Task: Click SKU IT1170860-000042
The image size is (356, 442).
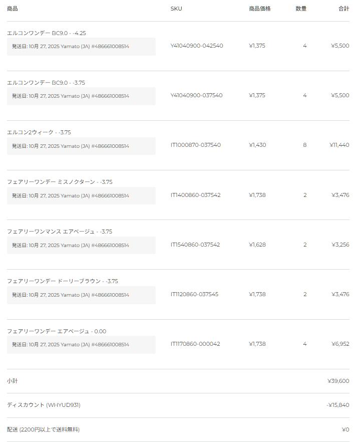Action: pos(195,344)
